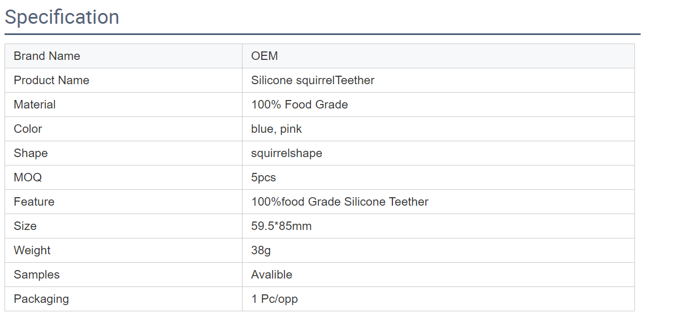This screenshot has height=326, width=683.
Task: Click the 38g weight value
Action: (261, 250)
